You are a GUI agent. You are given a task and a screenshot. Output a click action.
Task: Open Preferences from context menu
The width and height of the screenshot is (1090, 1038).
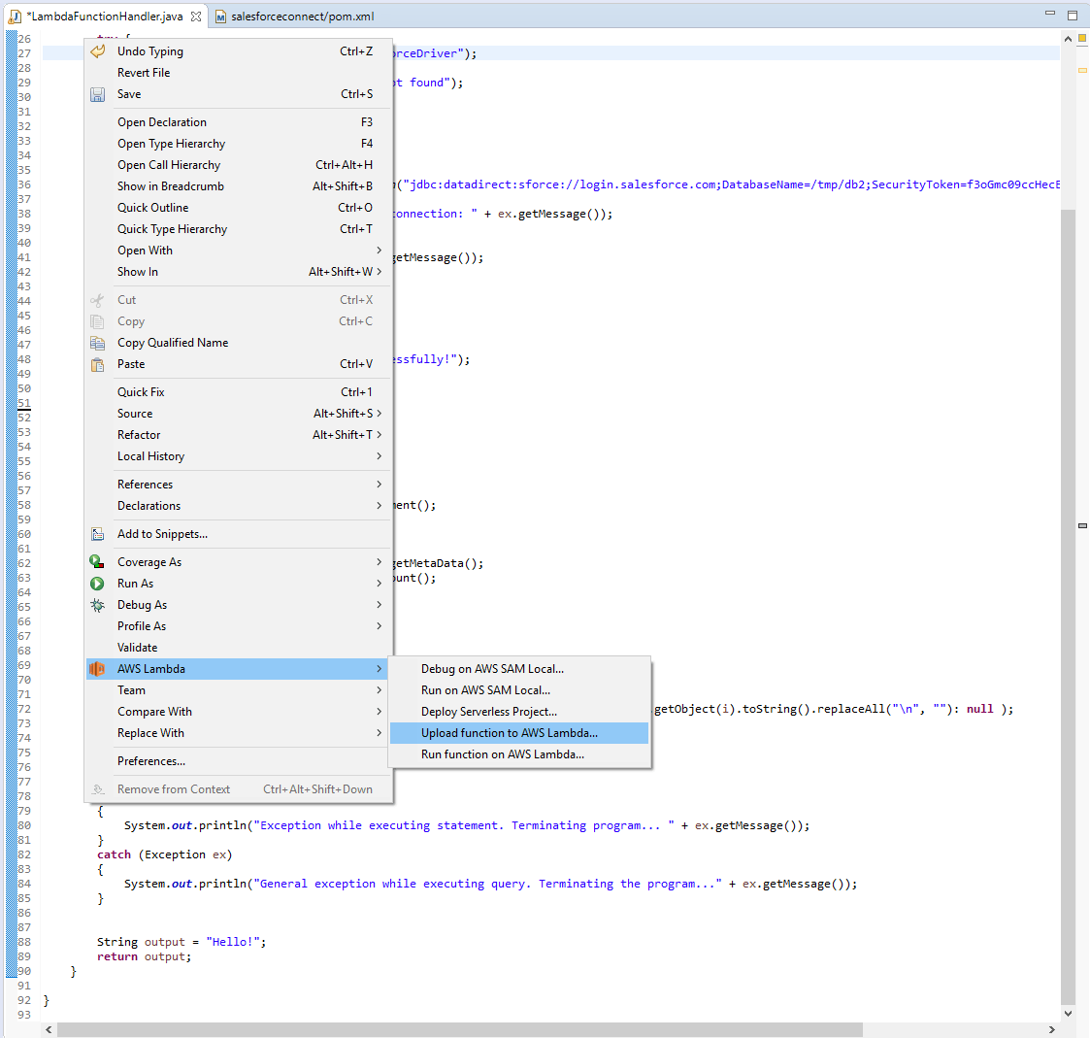click(239, 761)
